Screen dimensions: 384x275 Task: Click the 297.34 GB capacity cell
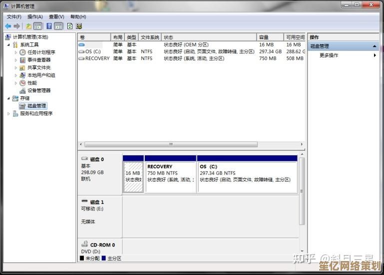click(270, 51)
